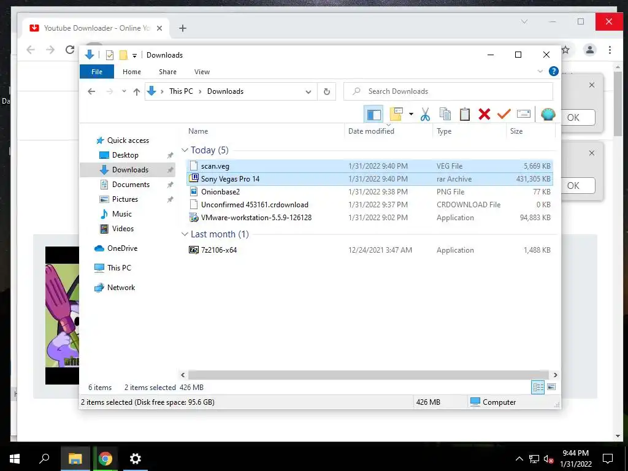Open the folder options dropdown arrow
Viewport: 628px width, 471px height.
pyautogui.click(x=411, y=115)
